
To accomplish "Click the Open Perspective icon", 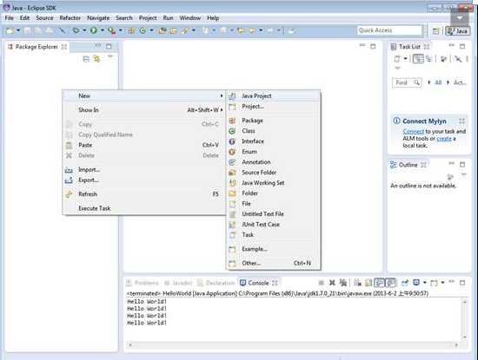I will pos(436,30).
